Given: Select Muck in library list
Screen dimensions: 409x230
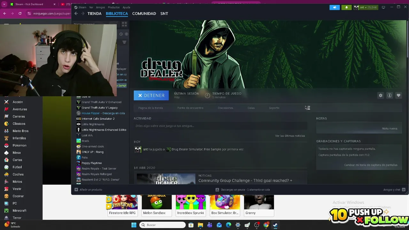Looking at the screenshot, I should pos(85,141).
